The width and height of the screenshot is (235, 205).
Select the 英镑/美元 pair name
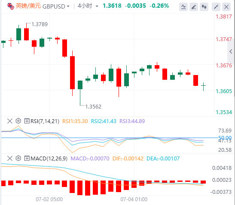(x=28, y=6)
